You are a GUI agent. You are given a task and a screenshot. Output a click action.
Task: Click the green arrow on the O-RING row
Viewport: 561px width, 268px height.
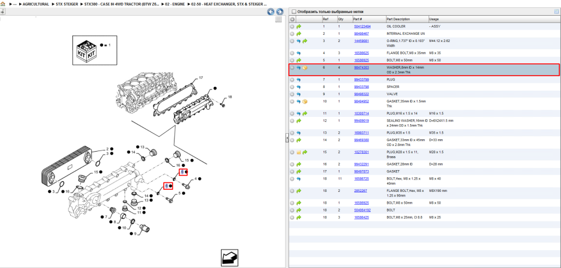click(x=305, y=41)
